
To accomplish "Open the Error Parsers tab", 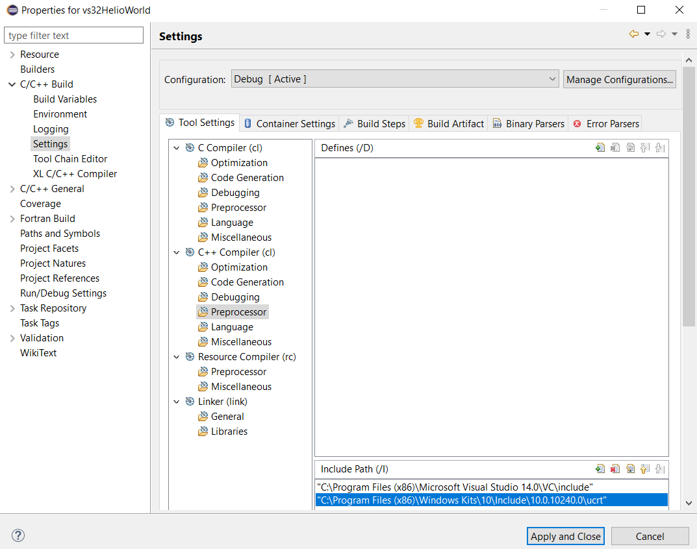I will 605,123.
